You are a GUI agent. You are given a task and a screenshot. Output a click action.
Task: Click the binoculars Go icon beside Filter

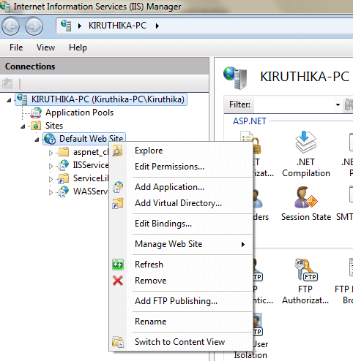coord(349,104)
